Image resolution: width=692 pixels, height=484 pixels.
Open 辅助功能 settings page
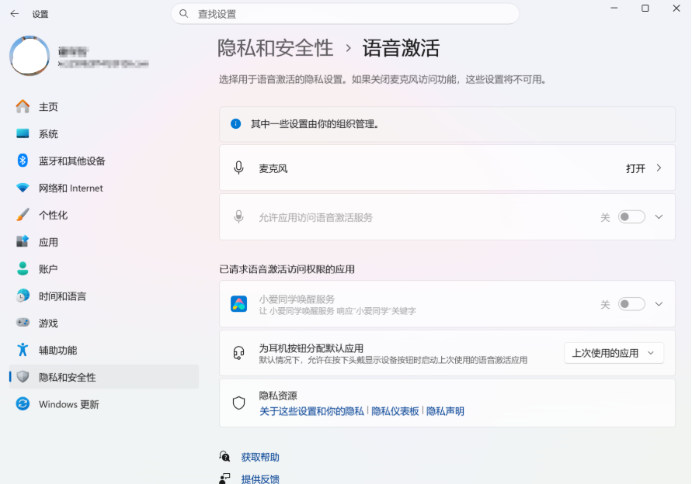pos(104,350)
